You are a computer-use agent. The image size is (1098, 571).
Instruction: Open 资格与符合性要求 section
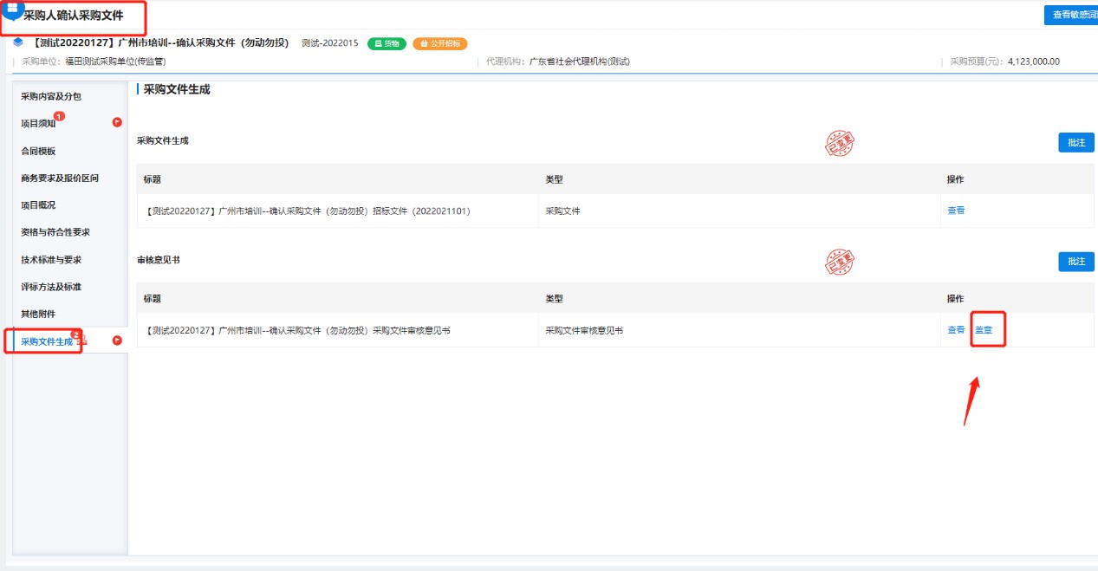[55, 232]
